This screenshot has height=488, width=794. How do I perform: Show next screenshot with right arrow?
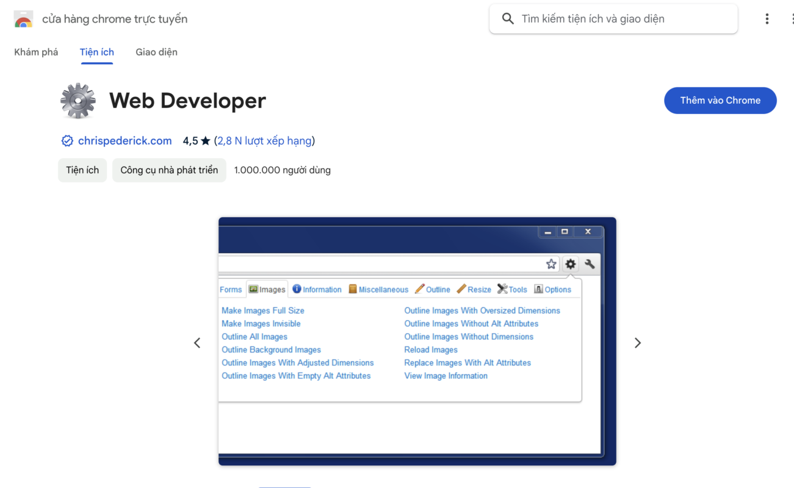coord(638,343)
